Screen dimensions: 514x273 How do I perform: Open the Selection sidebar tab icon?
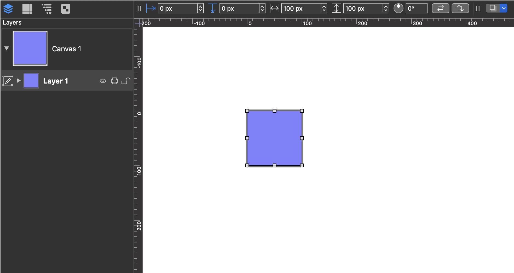pyautogui.click(x=66, y=9)
